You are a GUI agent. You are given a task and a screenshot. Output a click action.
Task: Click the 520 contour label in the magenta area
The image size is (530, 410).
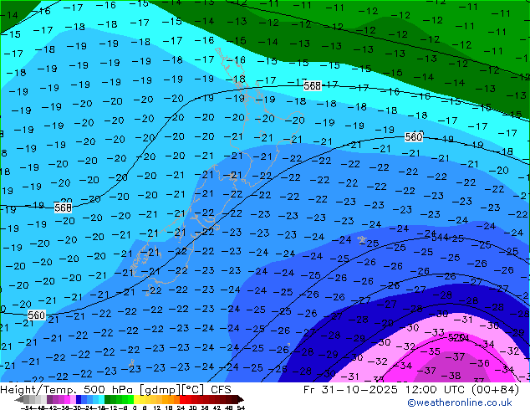point(456,337)
